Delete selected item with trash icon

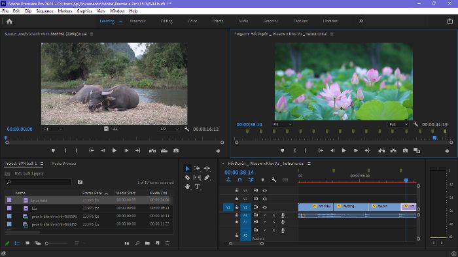coord(167,243)
